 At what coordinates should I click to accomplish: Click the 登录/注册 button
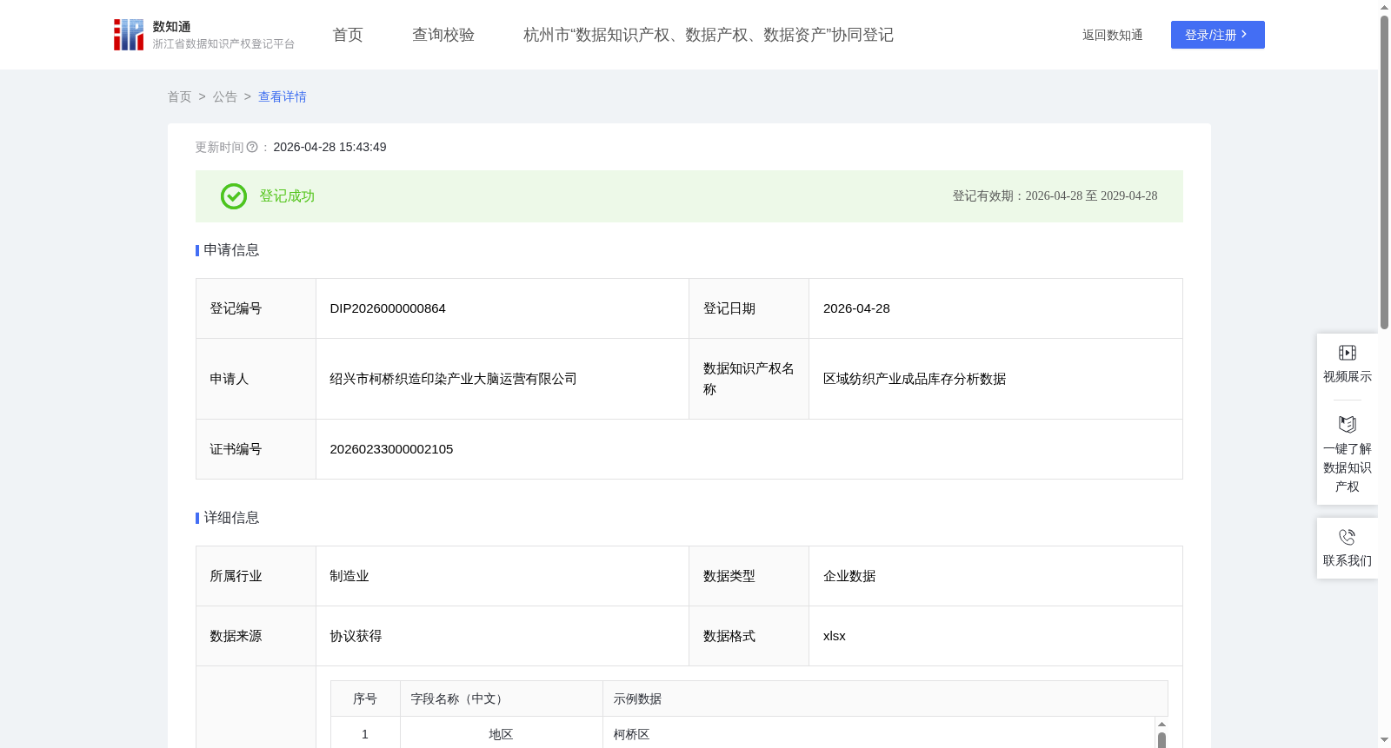point(1217,35)
